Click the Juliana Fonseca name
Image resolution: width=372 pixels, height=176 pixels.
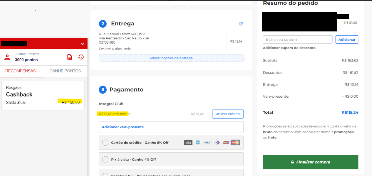27,54
